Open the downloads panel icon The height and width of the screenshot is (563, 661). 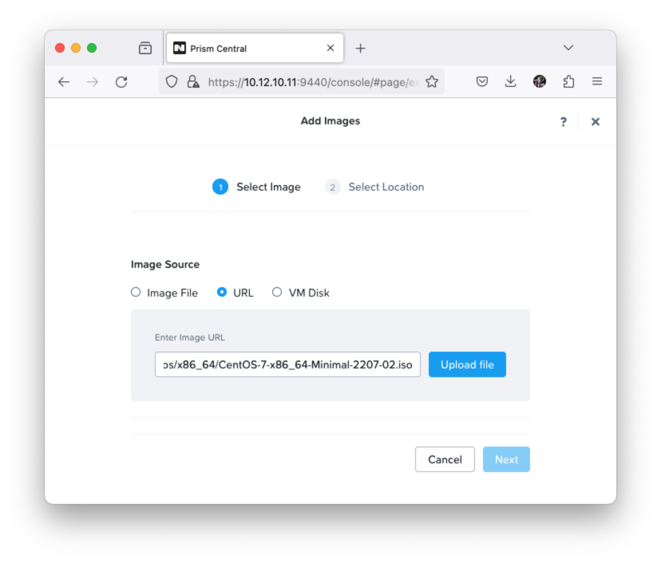pos(511,82)
